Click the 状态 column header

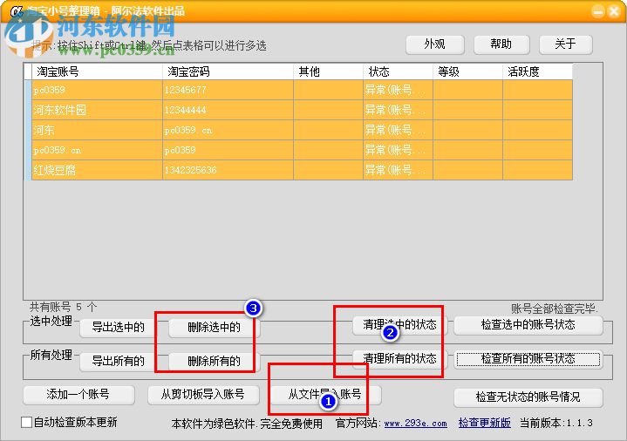tap(398, 72)
